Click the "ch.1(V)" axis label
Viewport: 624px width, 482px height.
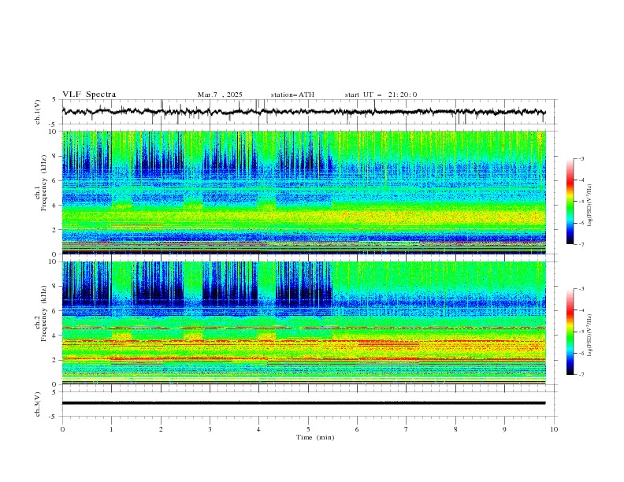[x=37, y=112]
